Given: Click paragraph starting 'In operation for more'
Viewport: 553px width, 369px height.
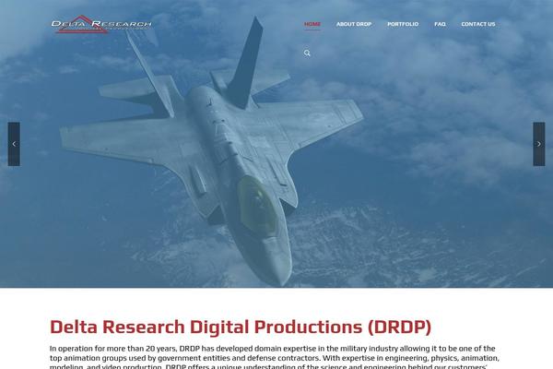Looking at the screenshot, I should 275,357.
